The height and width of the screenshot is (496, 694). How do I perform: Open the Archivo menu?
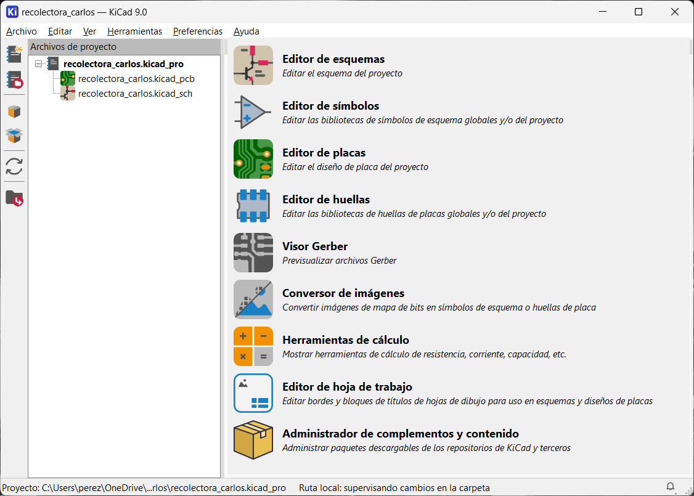click(x=21, y=31)
